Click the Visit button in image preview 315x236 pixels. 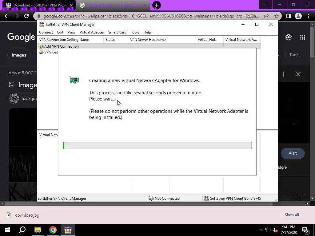(x=293, y=153)
